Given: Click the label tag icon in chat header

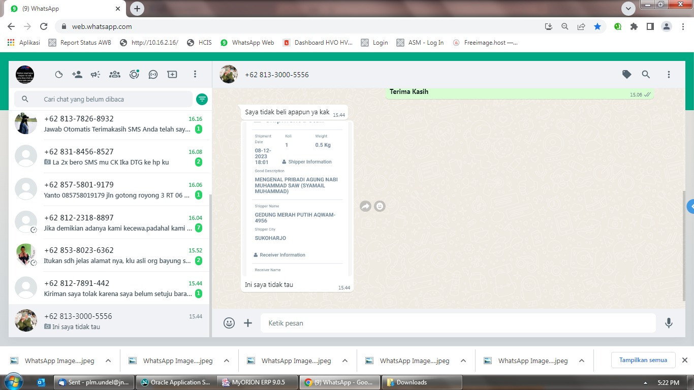Looking at the screenshot, I should (x=627, y=75).
